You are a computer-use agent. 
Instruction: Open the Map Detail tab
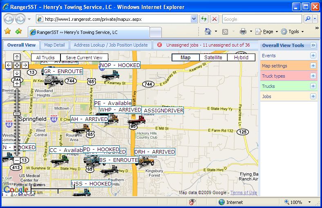click(54, 45)
